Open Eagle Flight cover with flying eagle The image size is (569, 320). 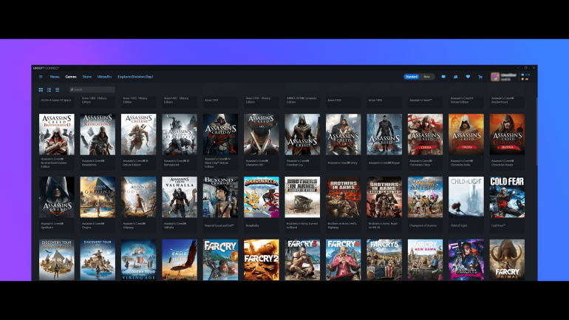point(180,260)
